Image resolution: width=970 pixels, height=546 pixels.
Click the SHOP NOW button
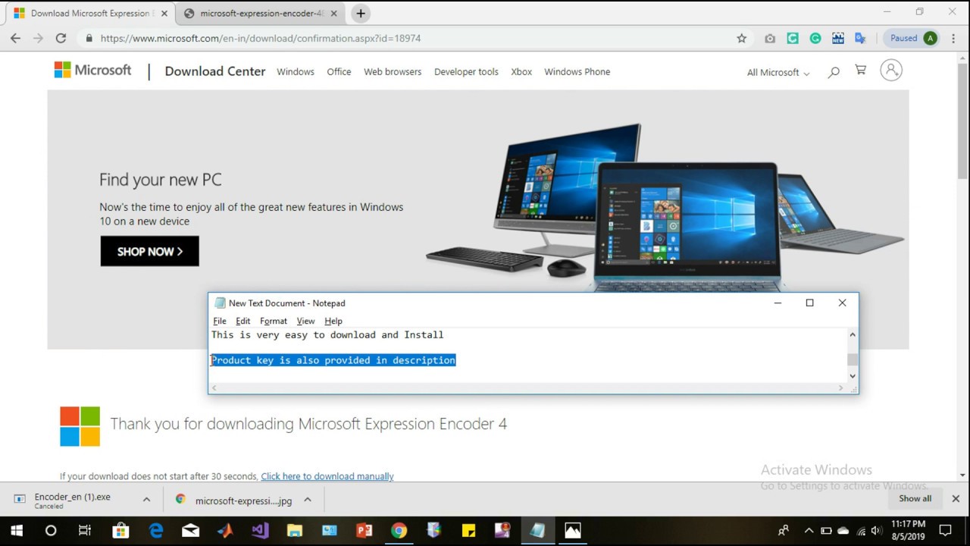150,251
